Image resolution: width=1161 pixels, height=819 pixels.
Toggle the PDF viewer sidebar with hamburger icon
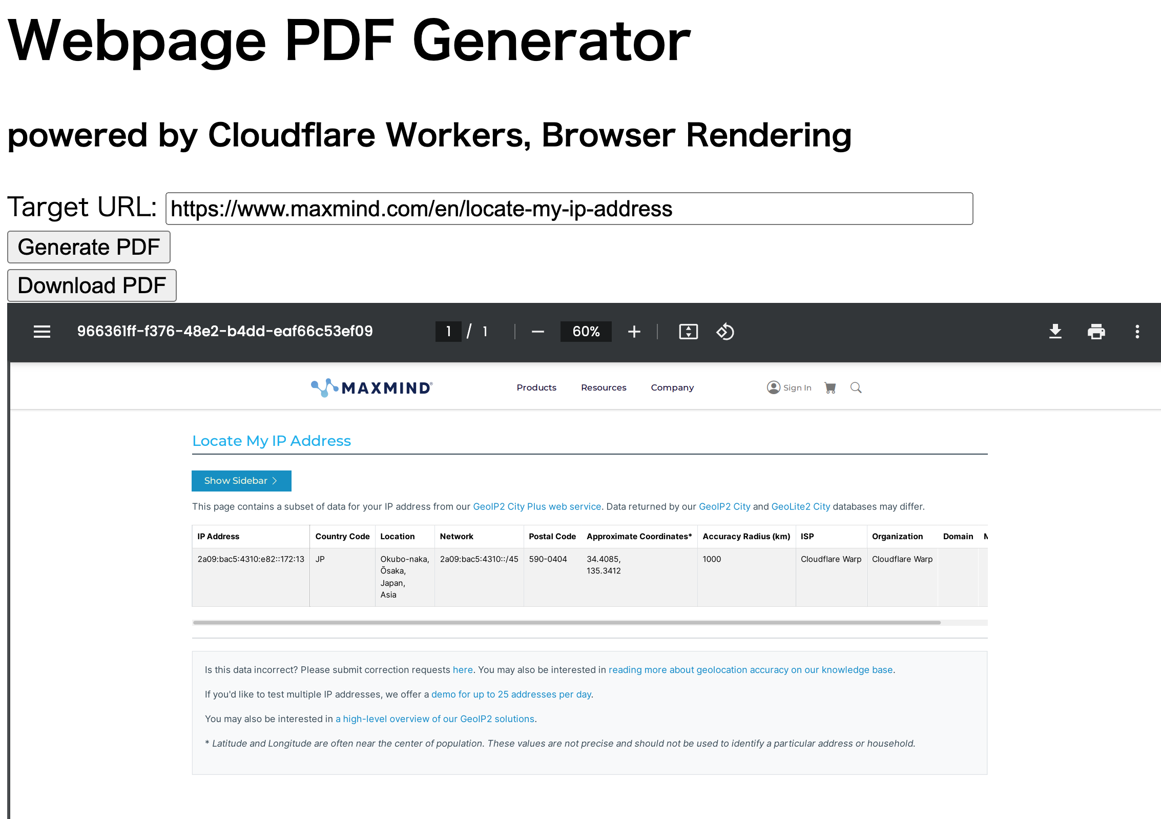click(x=42, y=332)
